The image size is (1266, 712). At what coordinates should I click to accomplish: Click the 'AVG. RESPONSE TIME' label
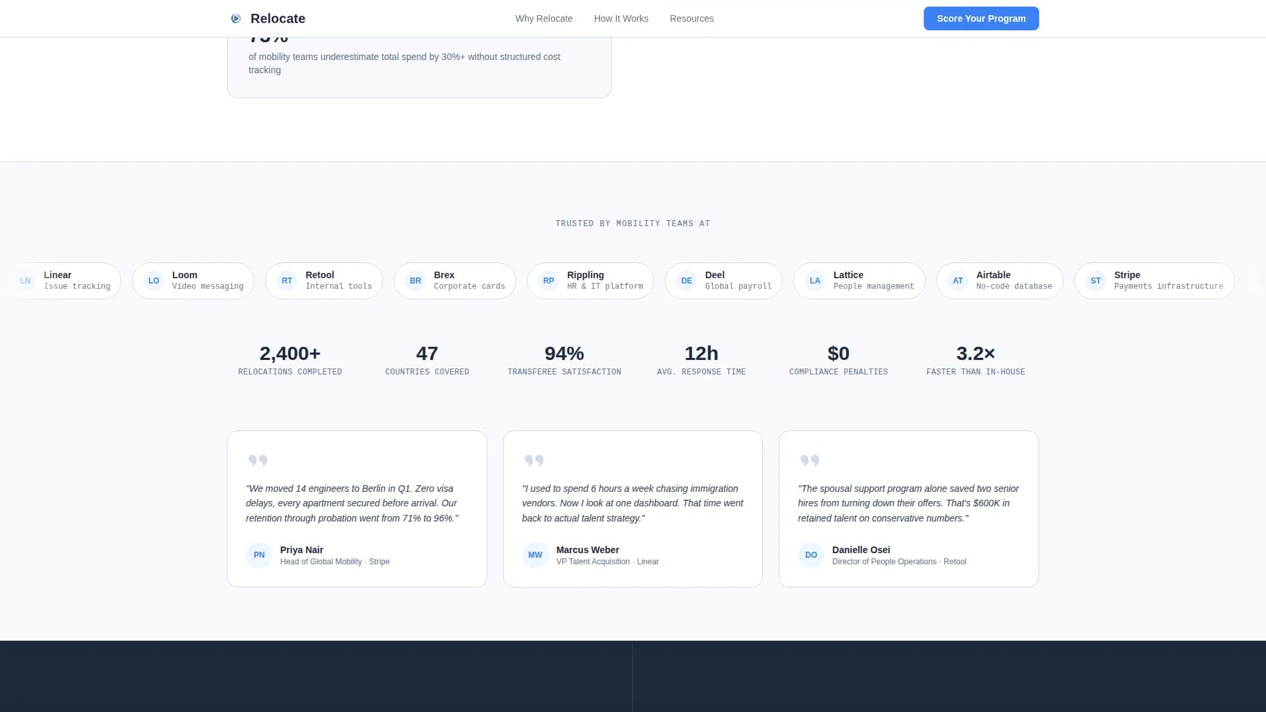[702, 372]
